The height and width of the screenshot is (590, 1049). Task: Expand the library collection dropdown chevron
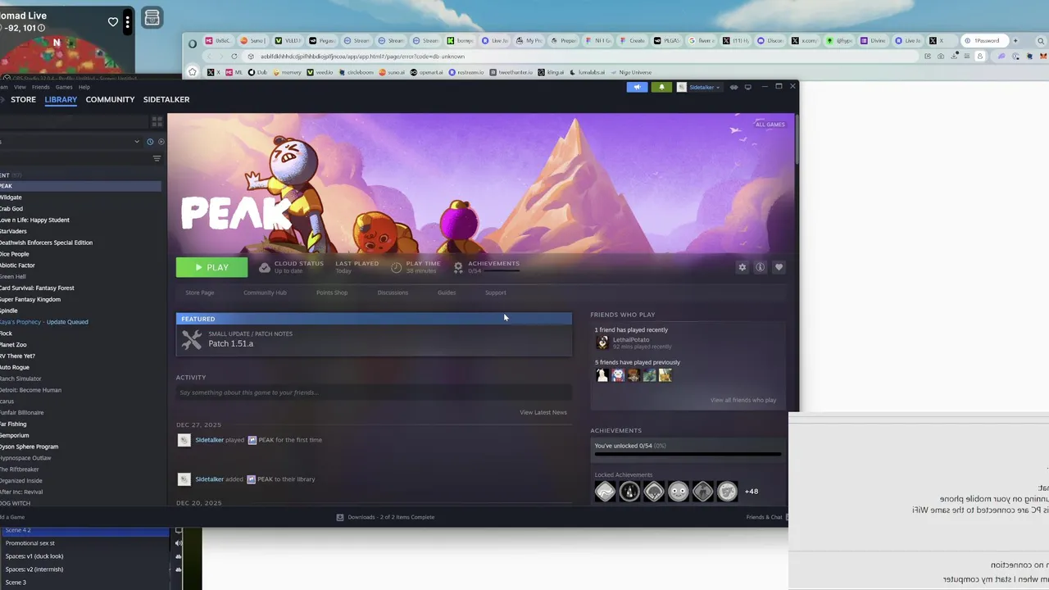[x=137, y=142]
